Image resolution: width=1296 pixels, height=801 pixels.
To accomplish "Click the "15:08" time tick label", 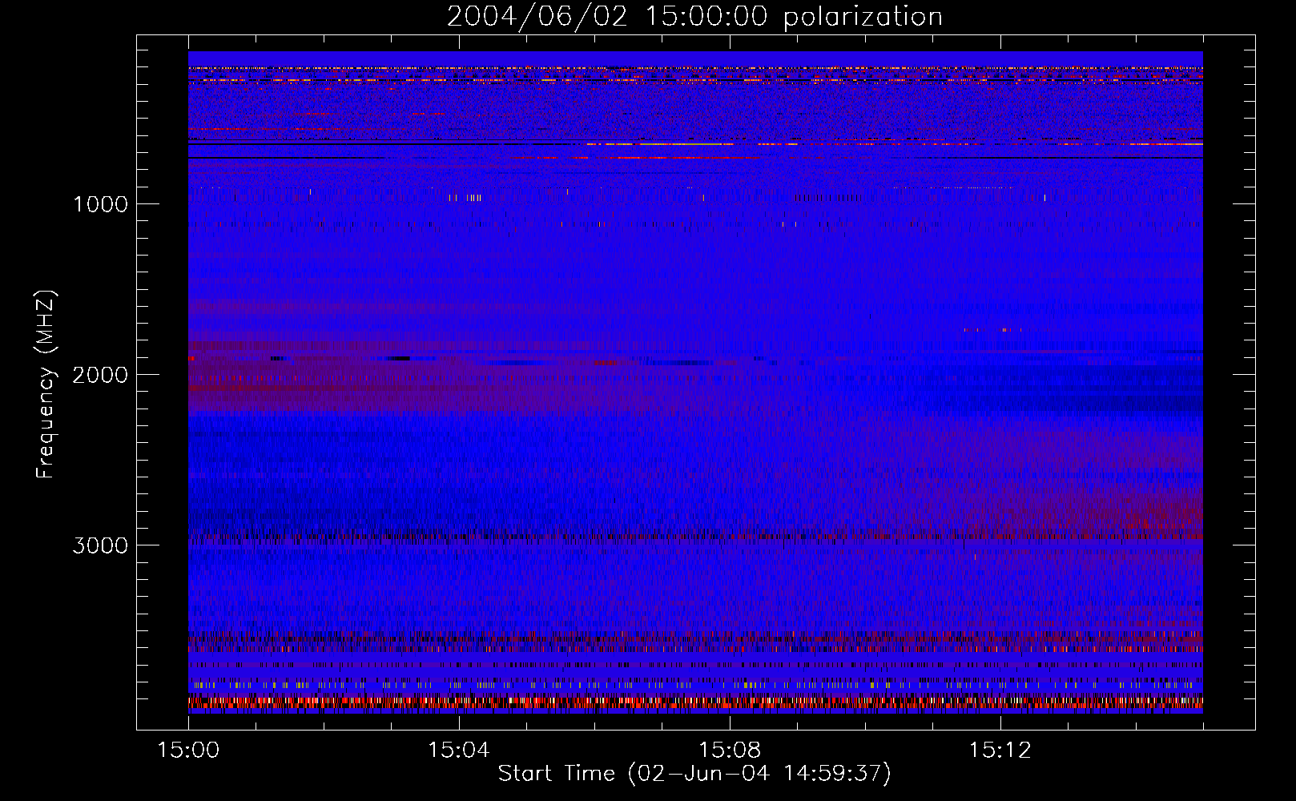I will pyautogui.click(x=730, y=751).
